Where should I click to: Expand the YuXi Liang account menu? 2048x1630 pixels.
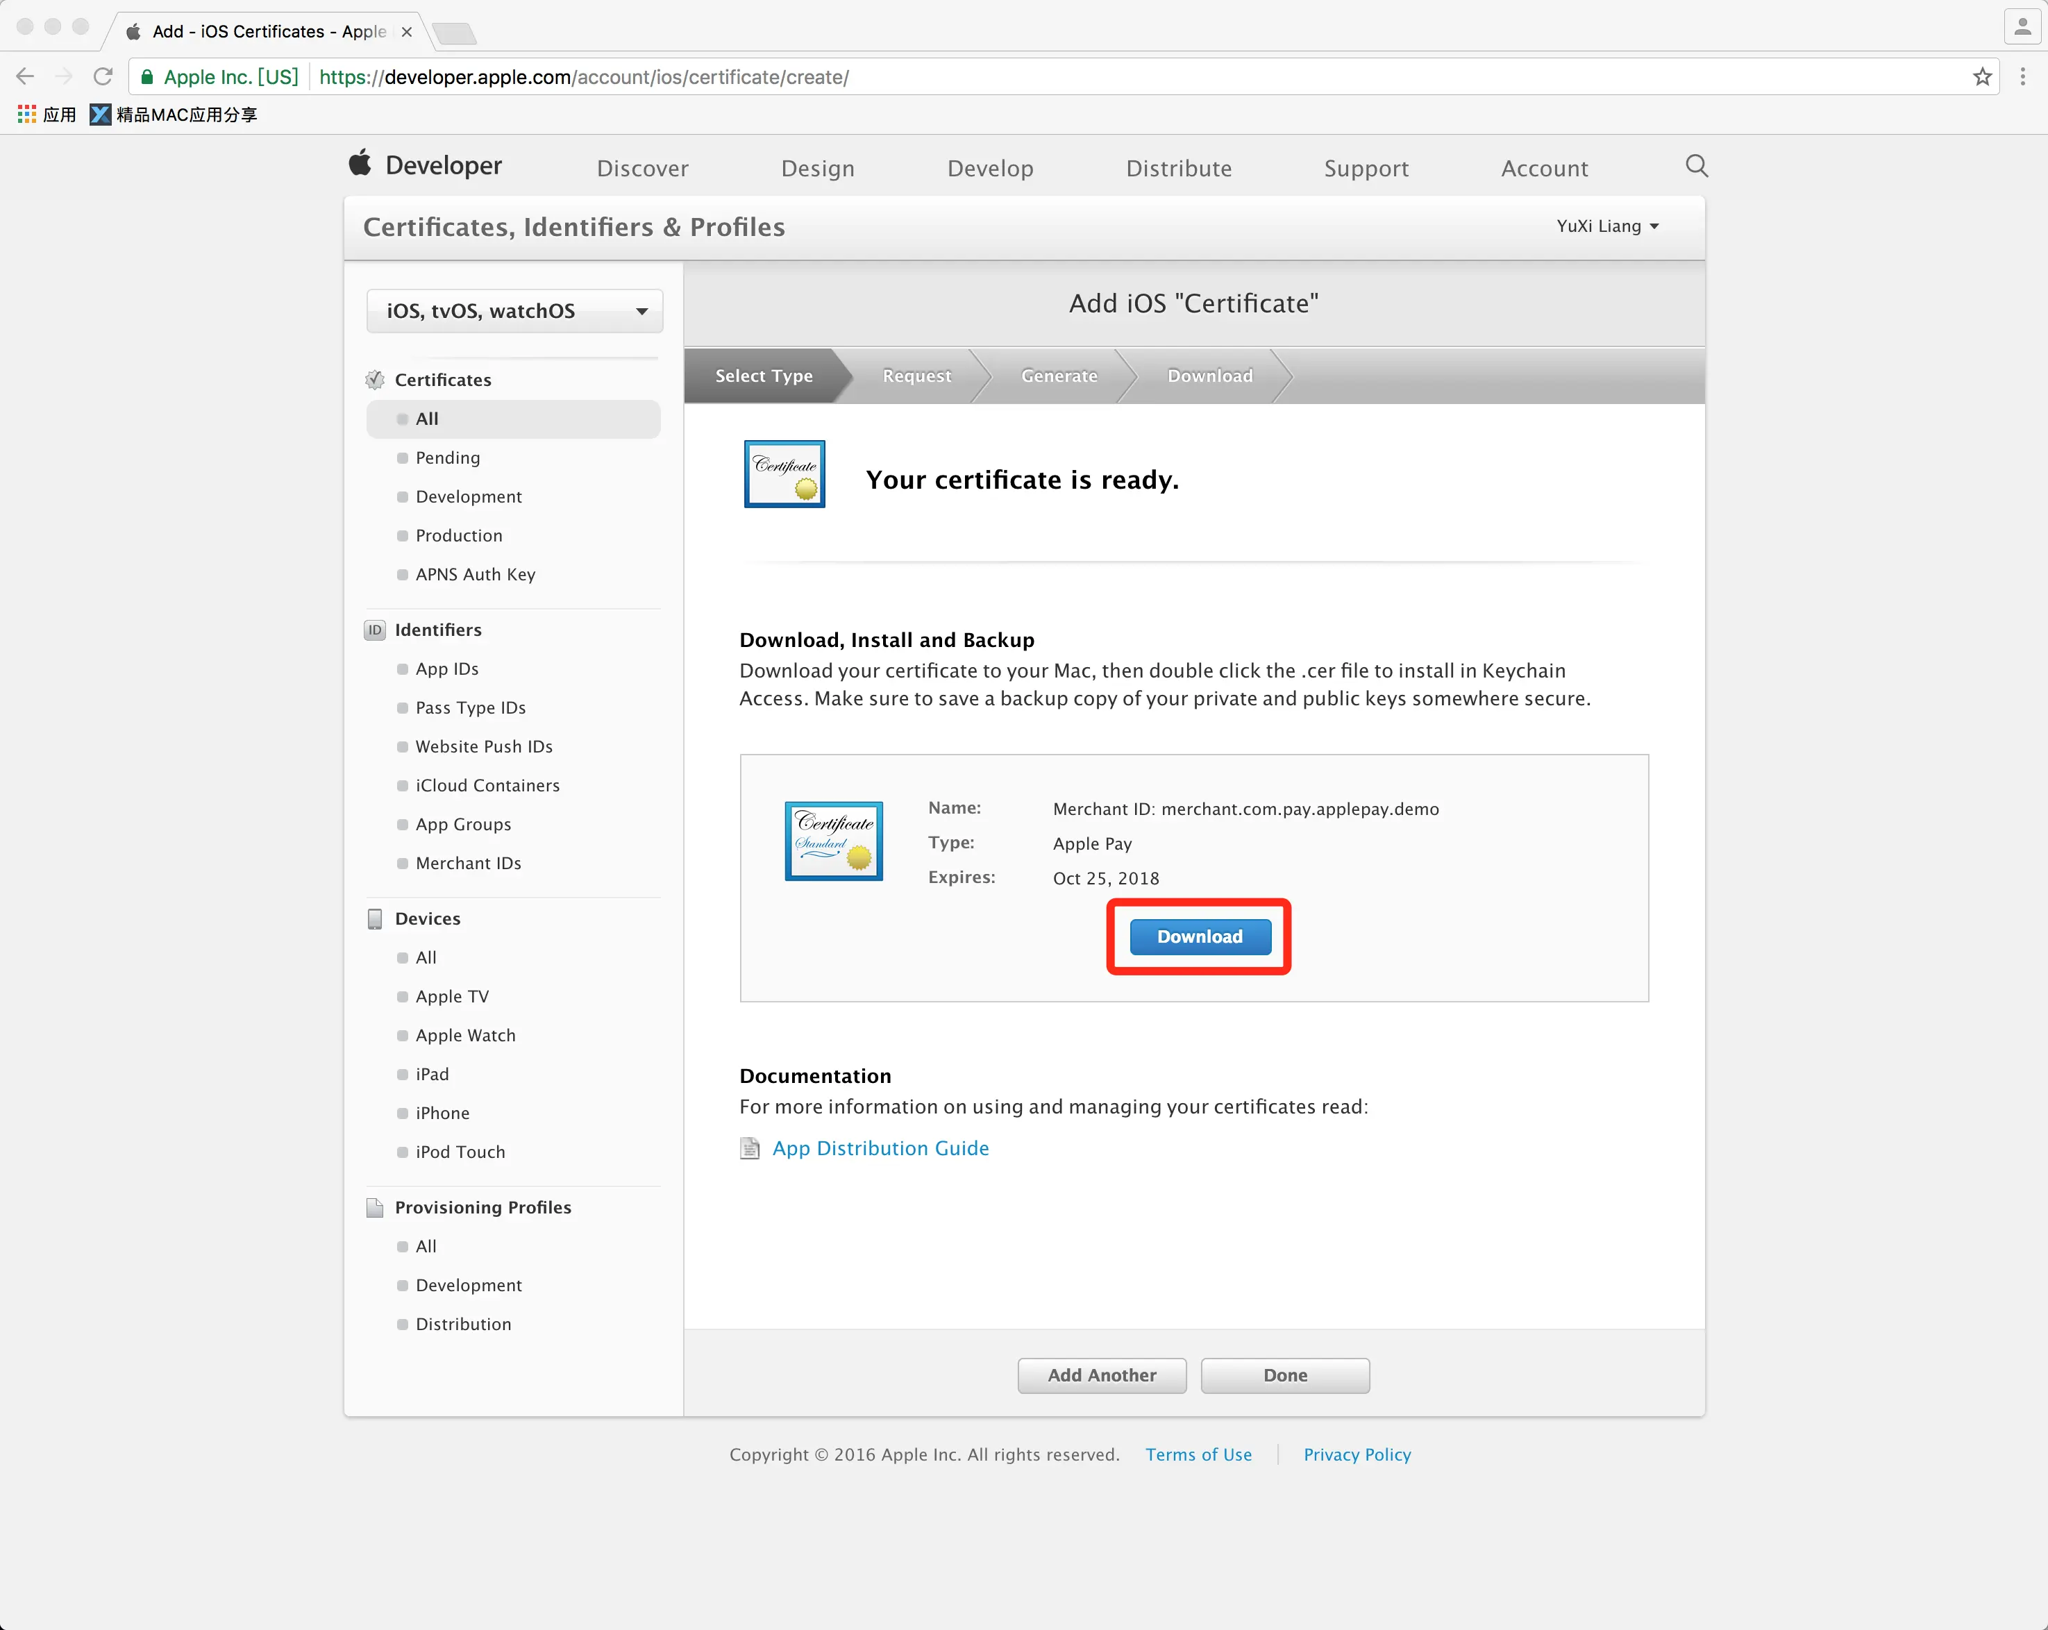coord(1607,226)
